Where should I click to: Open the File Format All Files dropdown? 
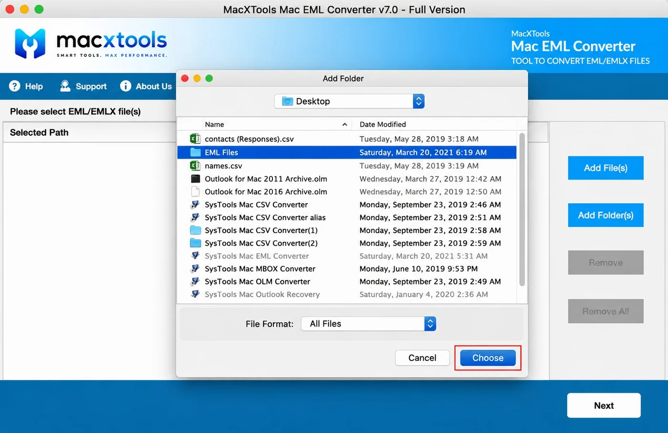pyautogui.click(x=368, y=324)
